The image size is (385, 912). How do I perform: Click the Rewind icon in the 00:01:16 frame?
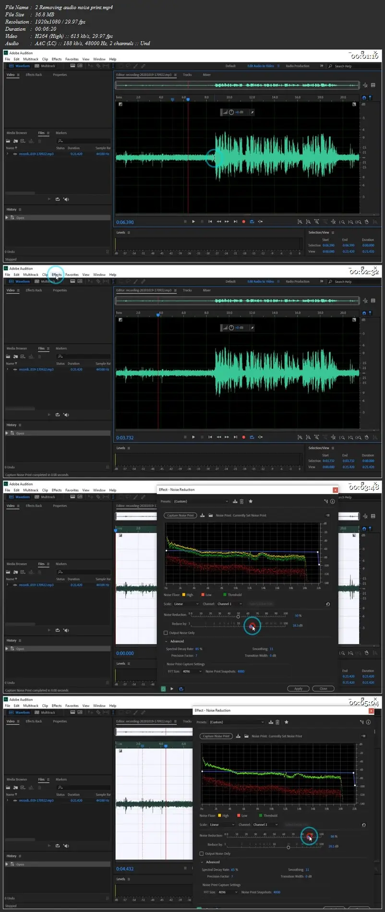218,222
